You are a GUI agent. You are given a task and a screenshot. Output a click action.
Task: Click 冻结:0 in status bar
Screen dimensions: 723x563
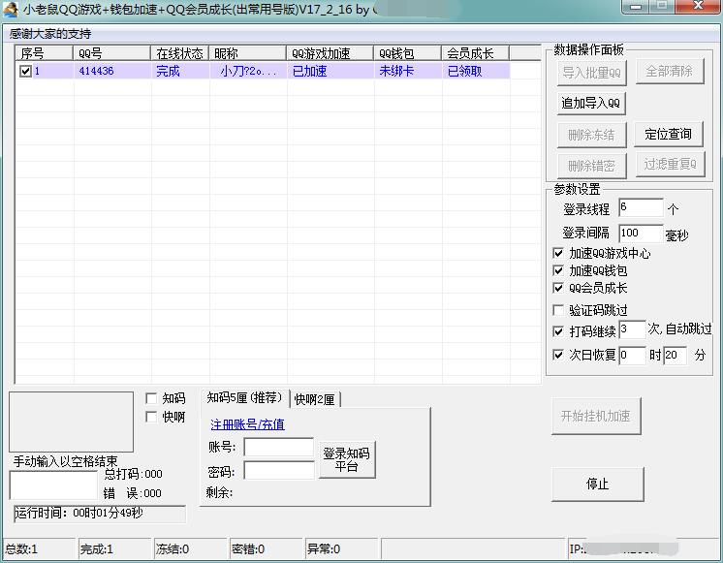click(x=190, y=548)
